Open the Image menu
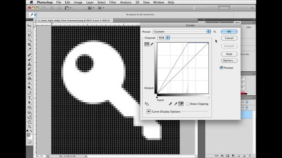282x158 pixels. pos(78,2)
